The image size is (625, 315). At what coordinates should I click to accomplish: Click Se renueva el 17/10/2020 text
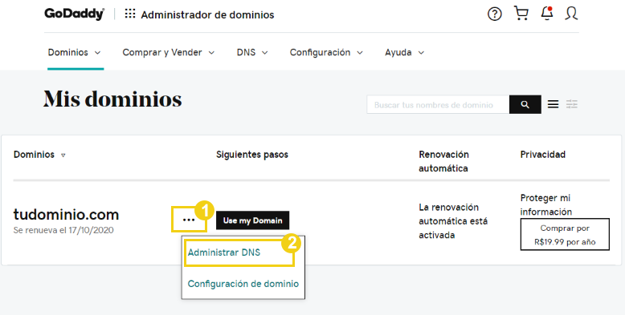click(63, 230)
